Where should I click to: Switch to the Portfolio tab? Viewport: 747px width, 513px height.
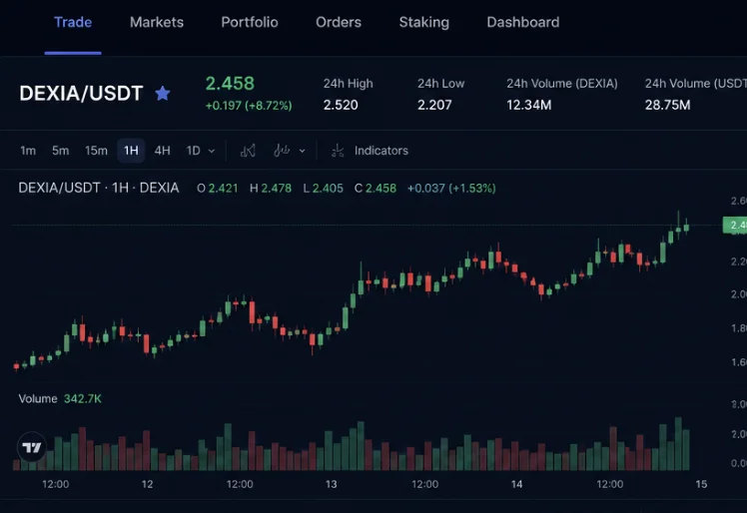(x=250, y=22)
